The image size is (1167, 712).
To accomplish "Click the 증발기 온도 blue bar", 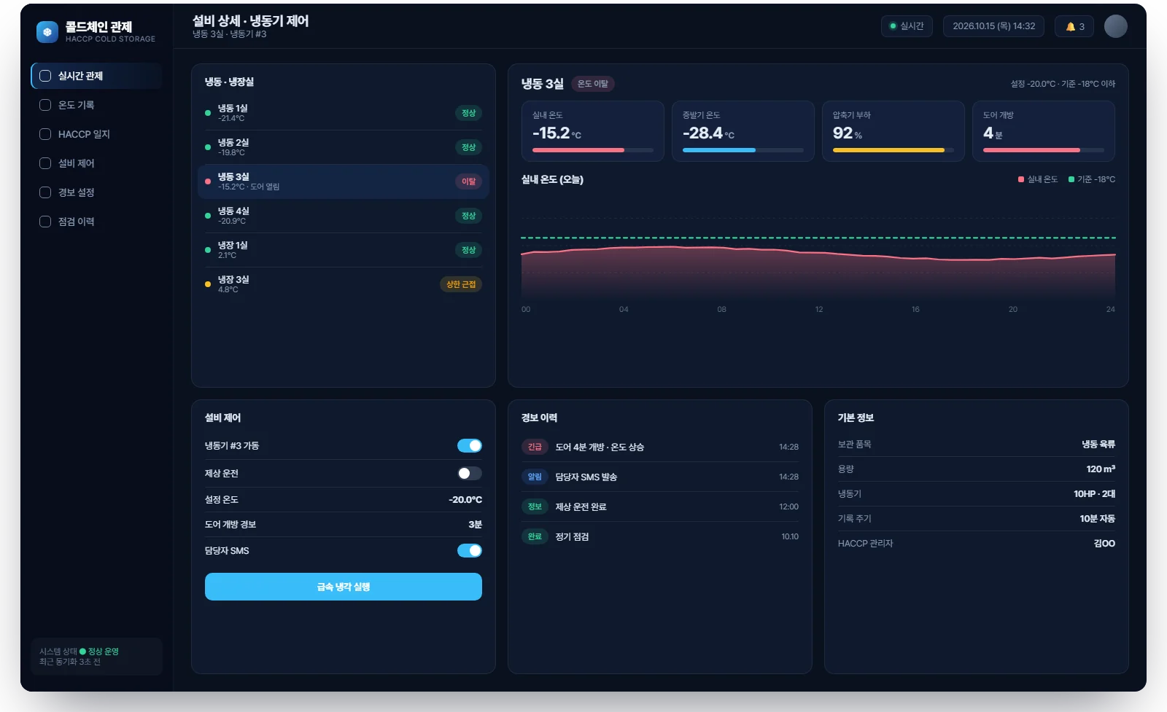I will (743, 150).
